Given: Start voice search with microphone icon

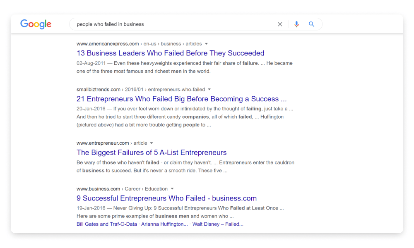Looking at the screenshot, I should (x=296, y=24).
